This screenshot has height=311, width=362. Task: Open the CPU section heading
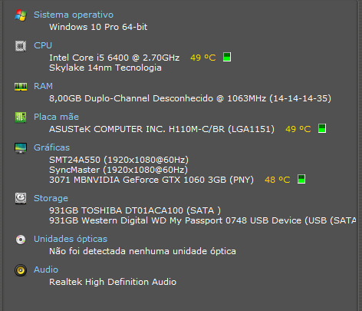(43, 45)
